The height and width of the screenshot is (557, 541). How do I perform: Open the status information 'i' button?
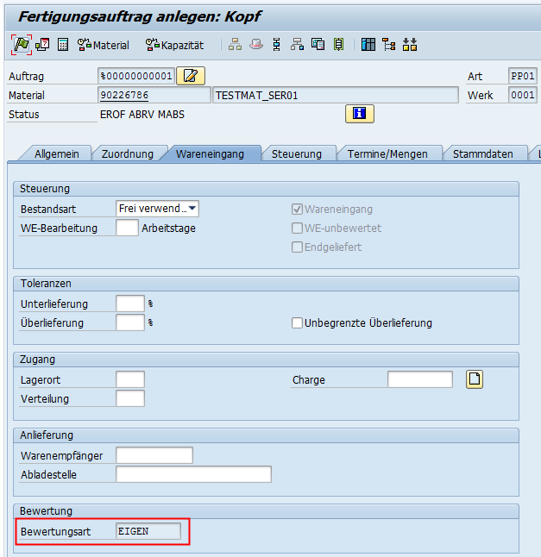(359, 114)
